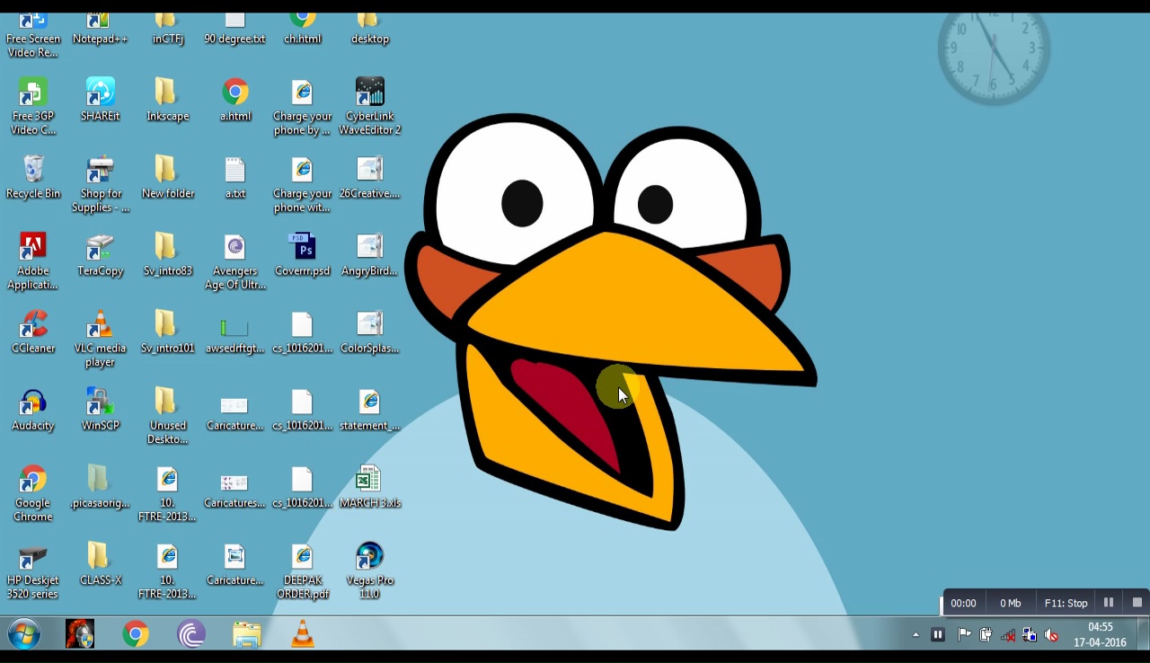
Task: Open the warrior game icon on taskbar
Action: click(80, 634)
